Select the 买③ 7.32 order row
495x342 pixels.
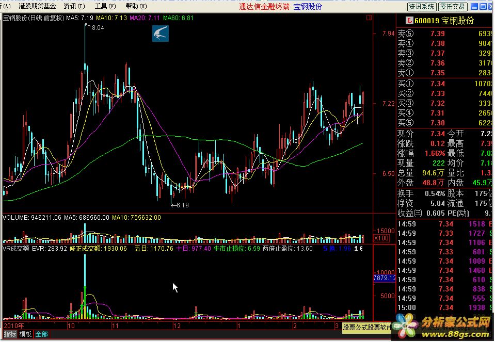coord(444,103)
